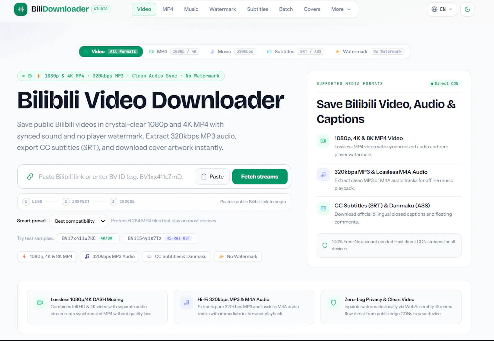Viewport: 494px width, 341px height.
Task: Click the 320kbps MP3 Audio chip
Action: (x=110, y=257)
